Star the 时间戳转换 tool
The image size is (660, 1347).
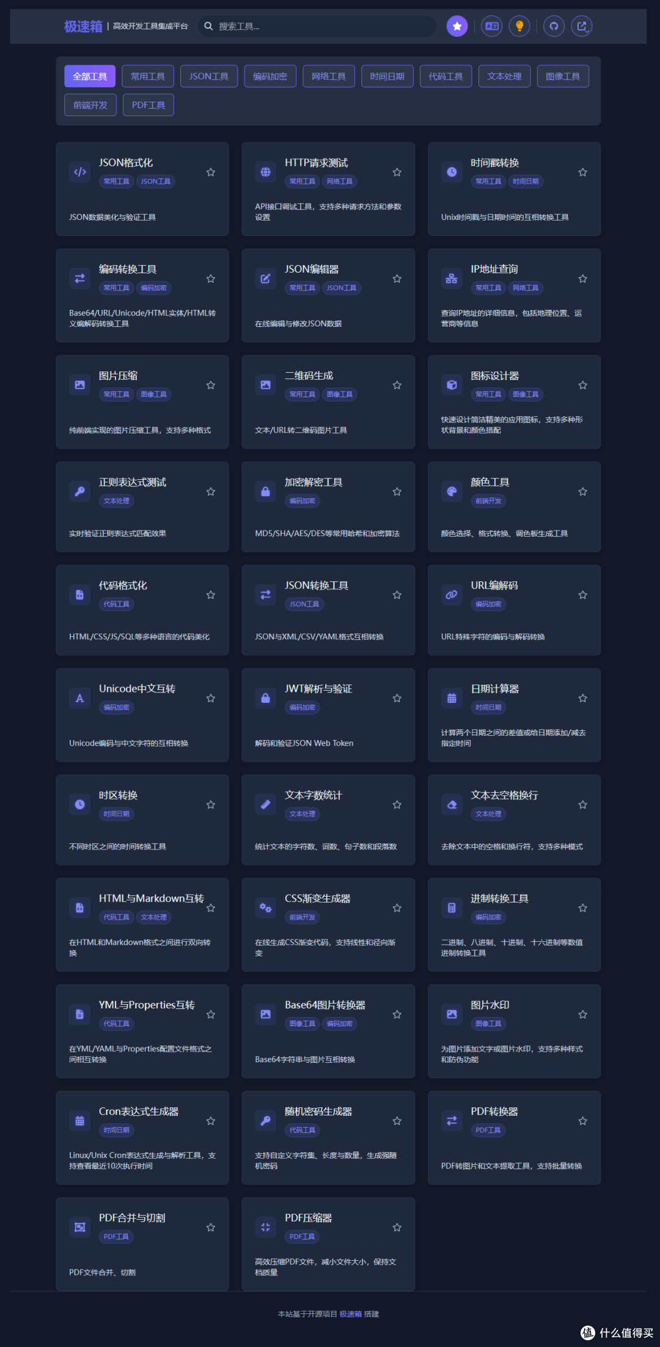click(583, 172)
